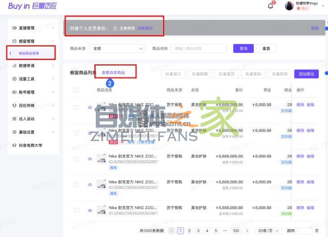Click the 切换身份 link
The width and height of the screenshot is (328, 237).
point(145,28)
